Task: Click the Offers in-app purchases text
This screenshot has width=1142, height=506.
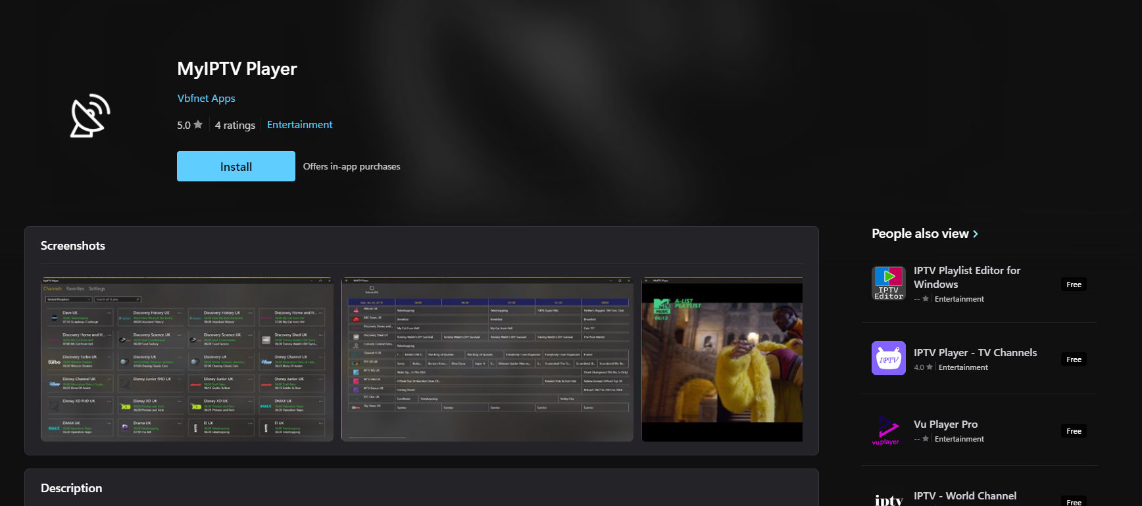Action: pyautogui.click(x=351, y=166)
